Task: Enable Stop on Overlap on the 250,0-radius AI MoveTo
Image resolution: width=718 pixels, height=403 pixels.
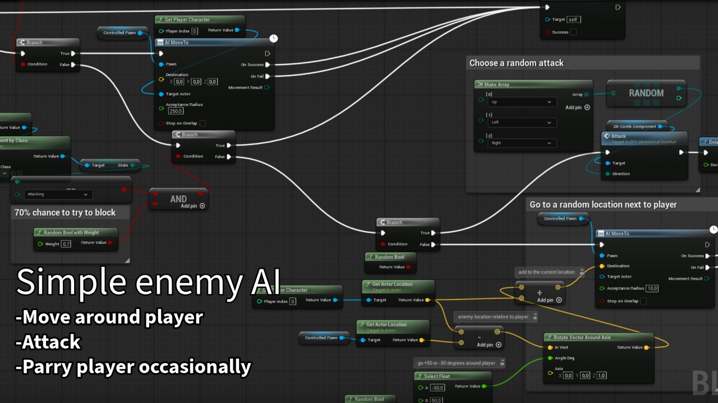Action: point(202,123)
